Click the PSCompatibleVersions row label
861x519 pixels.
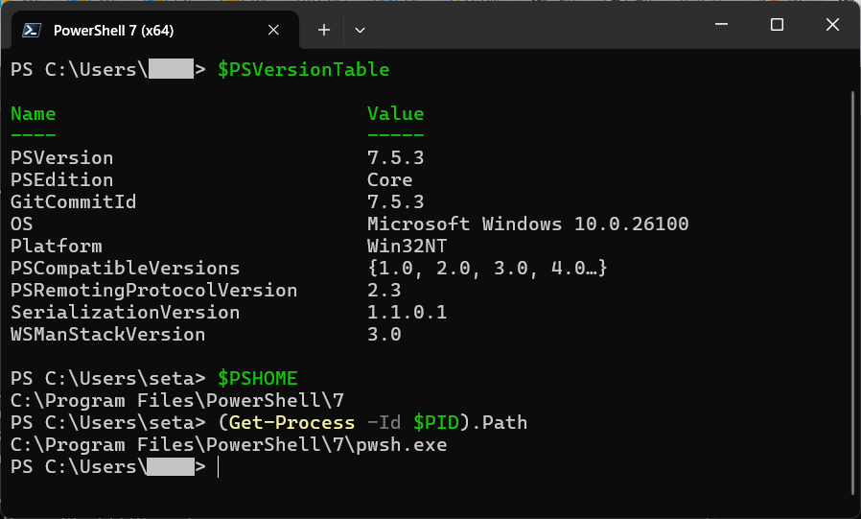click(126, 269)
